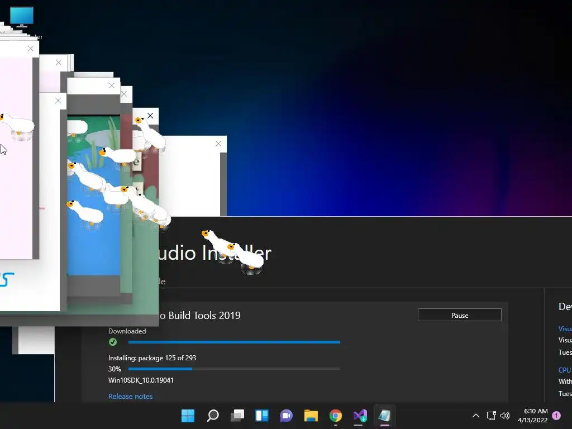This screenshot has width=572, height=429.
Task: Close the pond meme goose window
Action: (112, 85)
